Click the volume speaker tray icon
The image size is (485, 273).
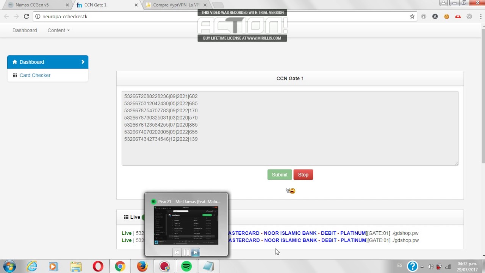coord(430,267)
